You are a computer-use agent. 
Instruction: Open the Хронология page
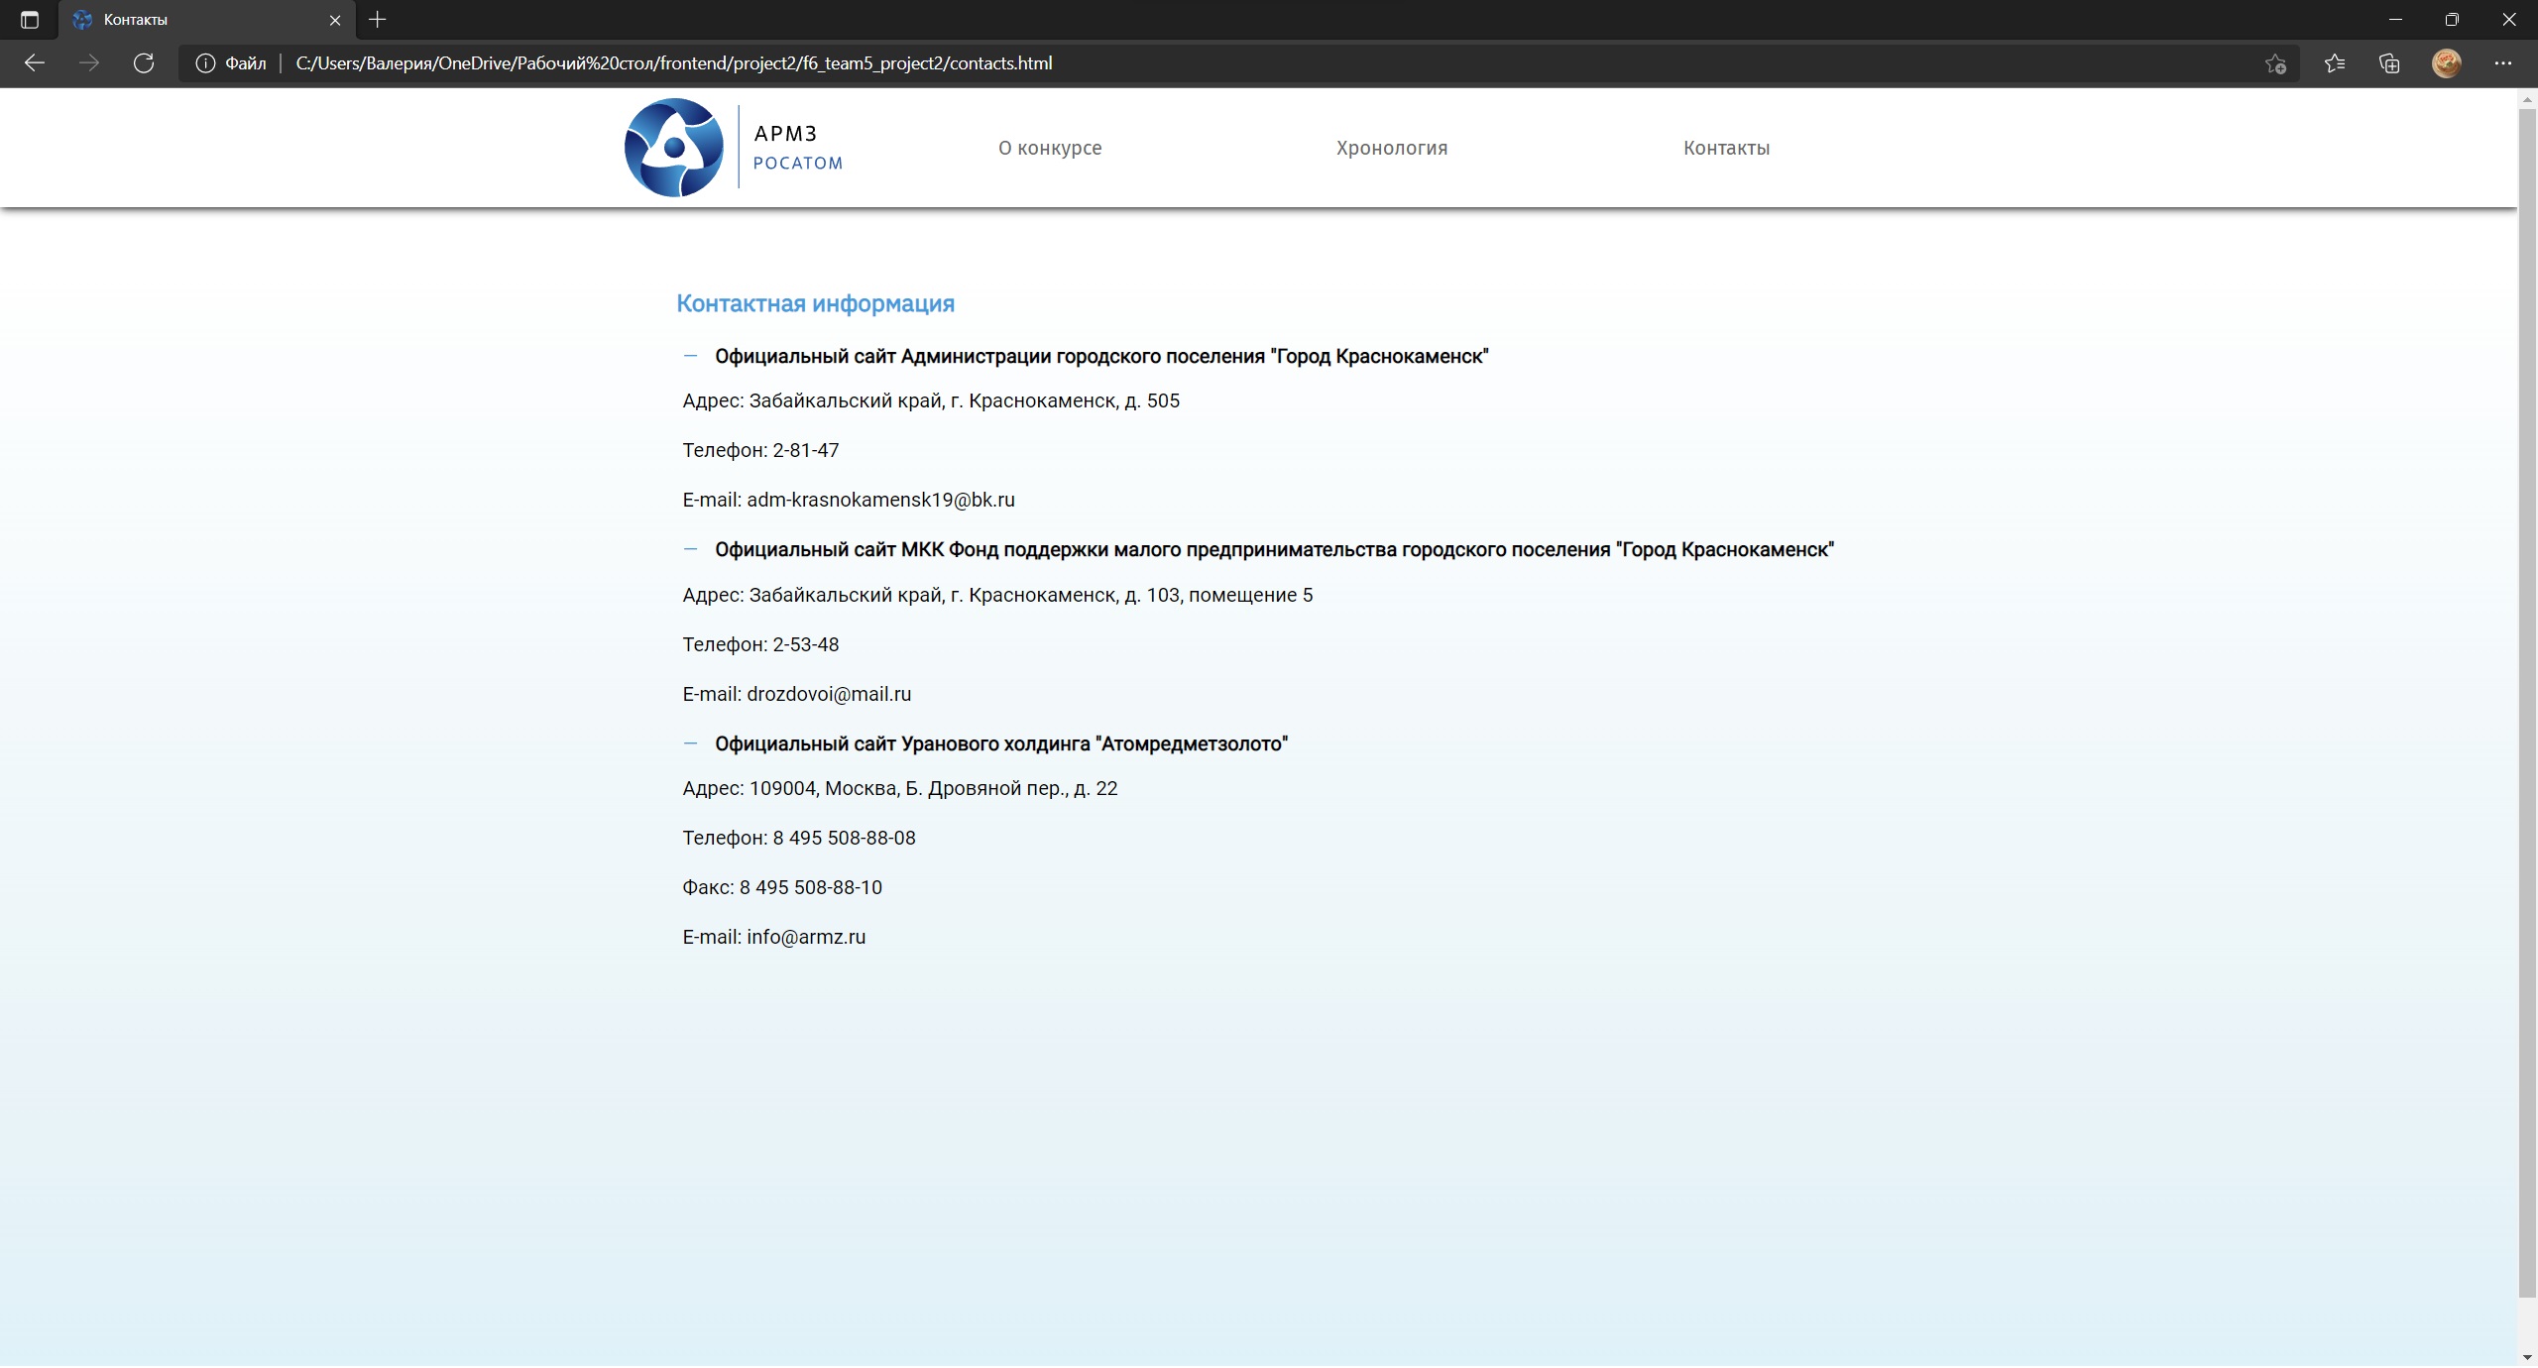click(1391, 148)
